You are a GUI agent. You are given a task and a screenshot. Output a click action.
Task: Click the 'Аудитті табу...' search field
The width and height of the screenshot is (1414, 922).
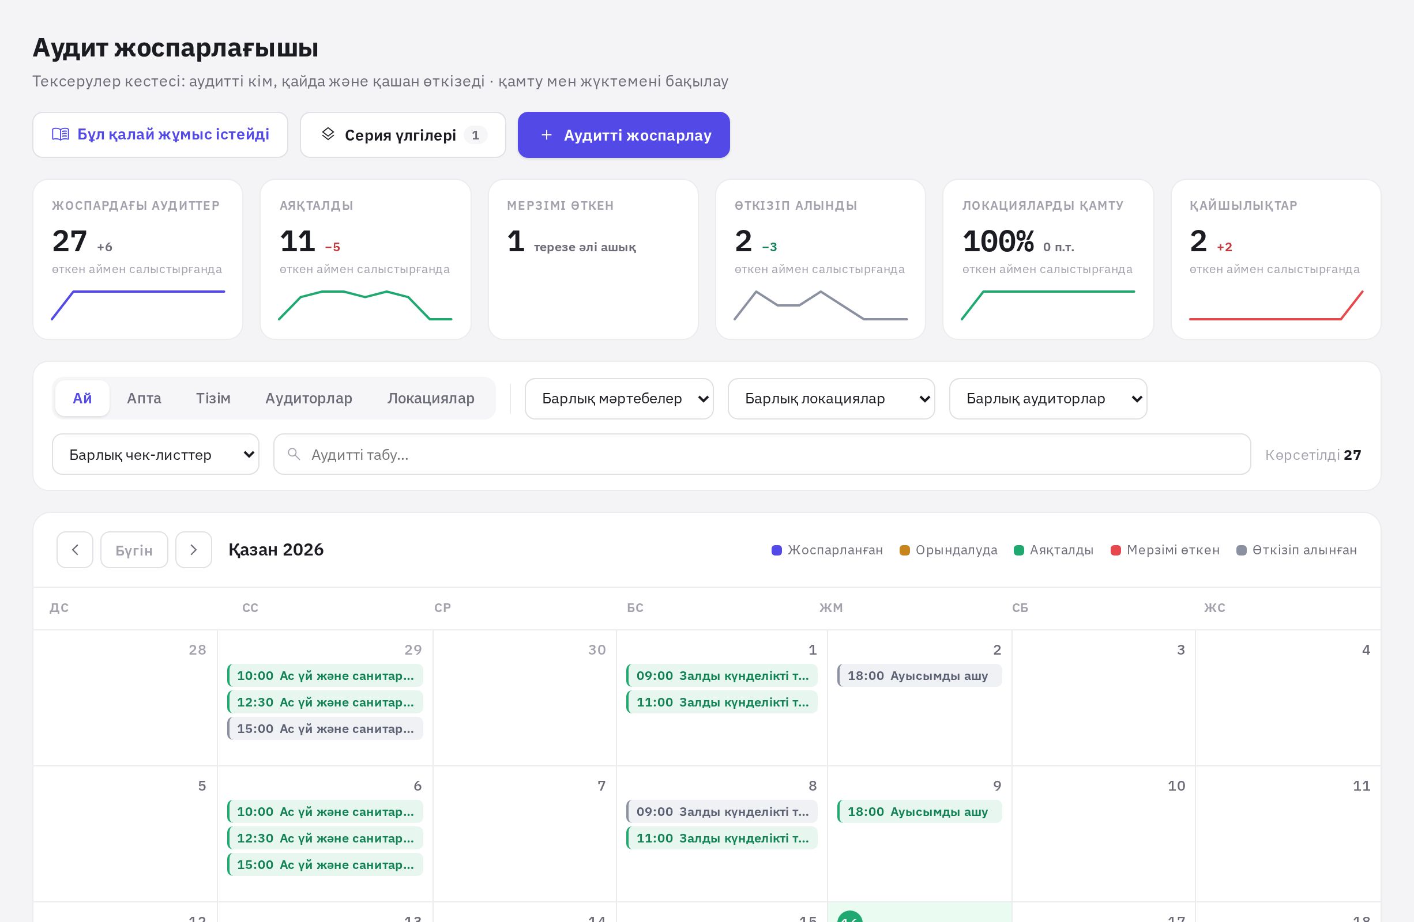(762, 454)
